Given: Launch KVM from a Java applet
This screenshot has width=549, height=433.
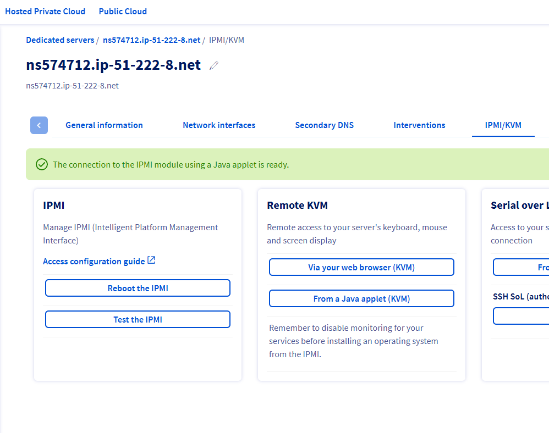Looking at the screenshot, I should click(361, 299).
